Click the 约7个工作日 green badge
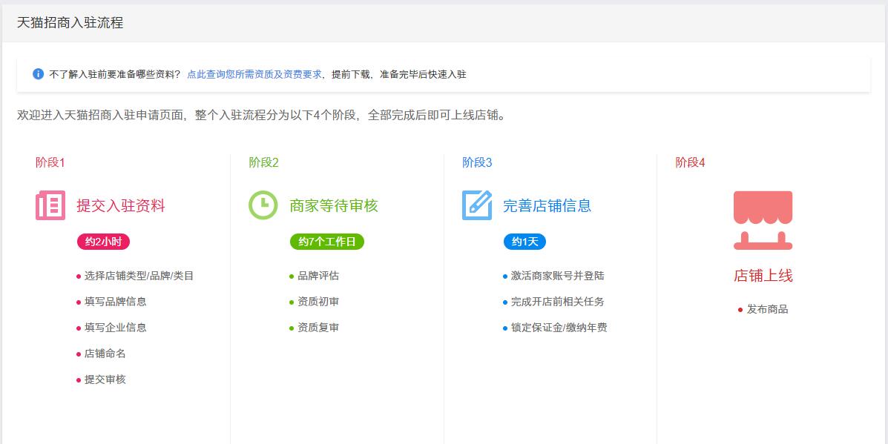 (x=326, y=242)
